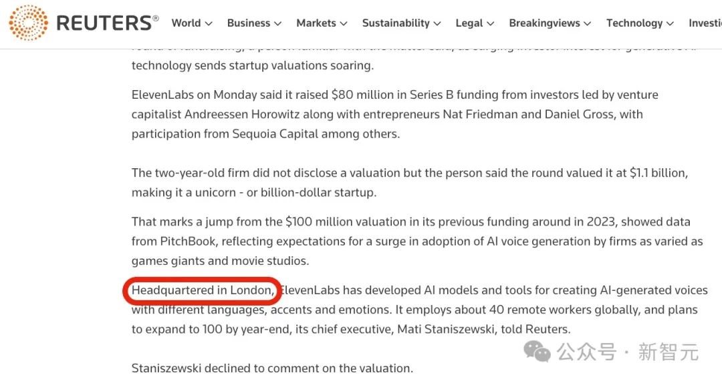Viewport: 722px width, 381px height.
Task: Click the chevron after Sustainability
Action: [x=437, y=23]
